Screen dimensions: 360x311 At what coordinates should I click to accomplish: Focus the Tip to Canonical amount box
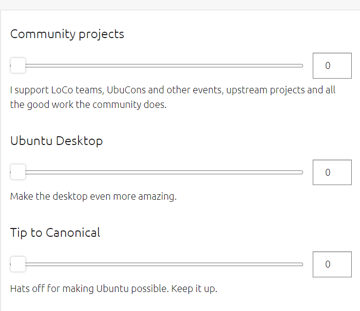(x=332, y=264)
